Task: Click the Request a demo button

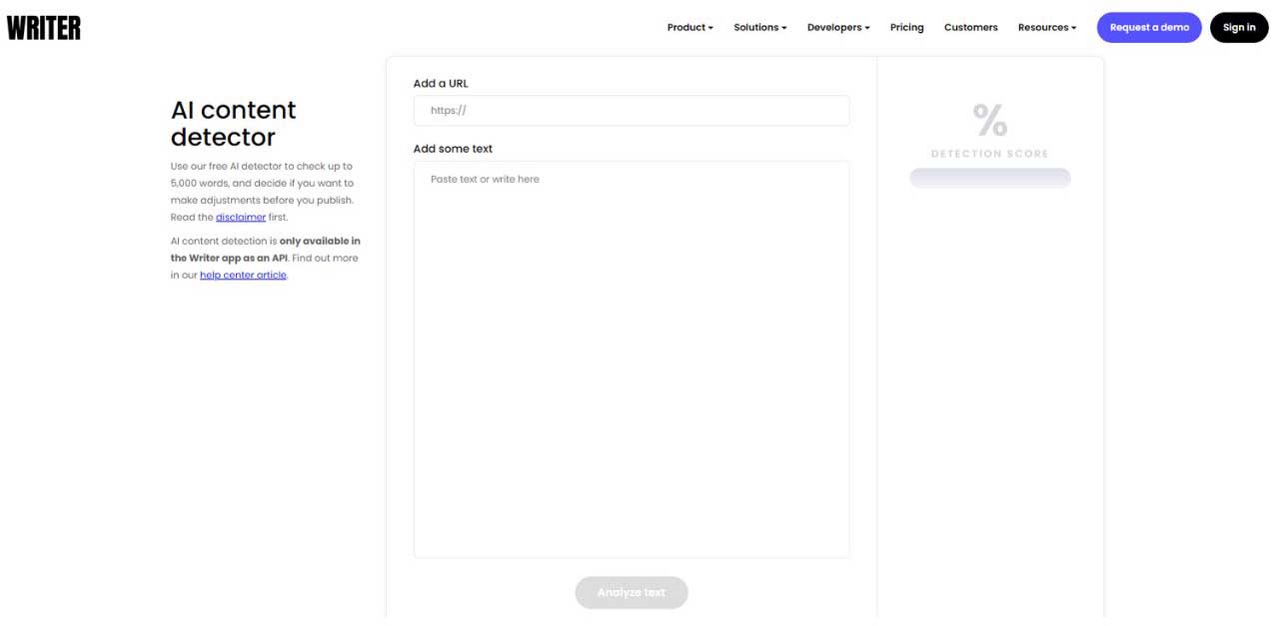Action: (1149, 27)
